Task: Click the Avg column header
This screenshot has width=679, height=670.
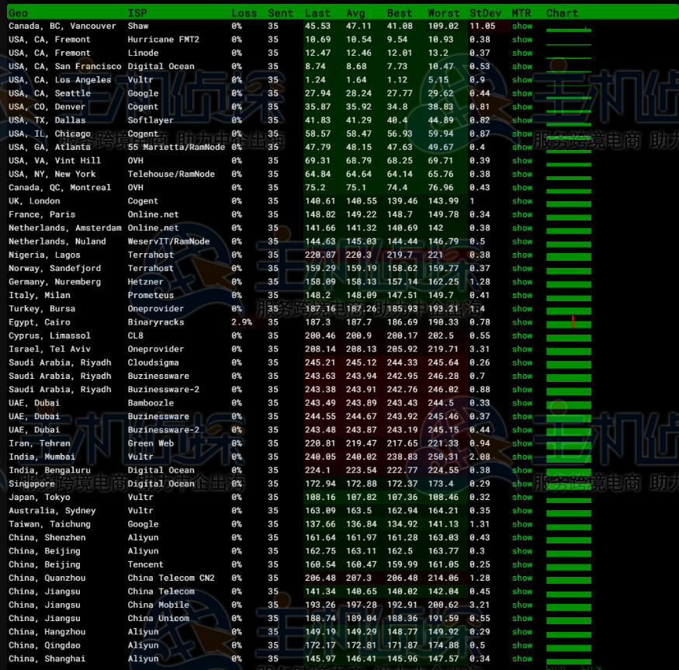Action: [355, 13]
